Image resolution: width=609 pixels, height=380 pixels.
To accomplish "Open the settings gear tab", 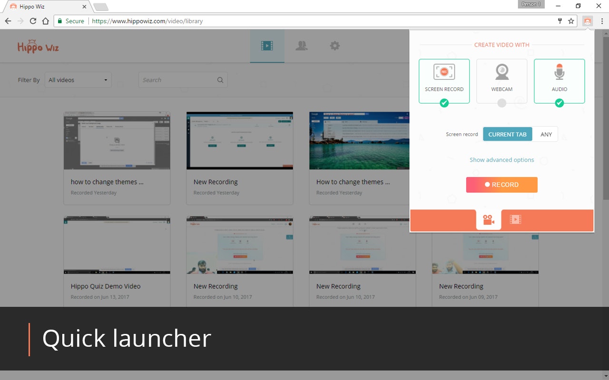I will pos(335,46).
